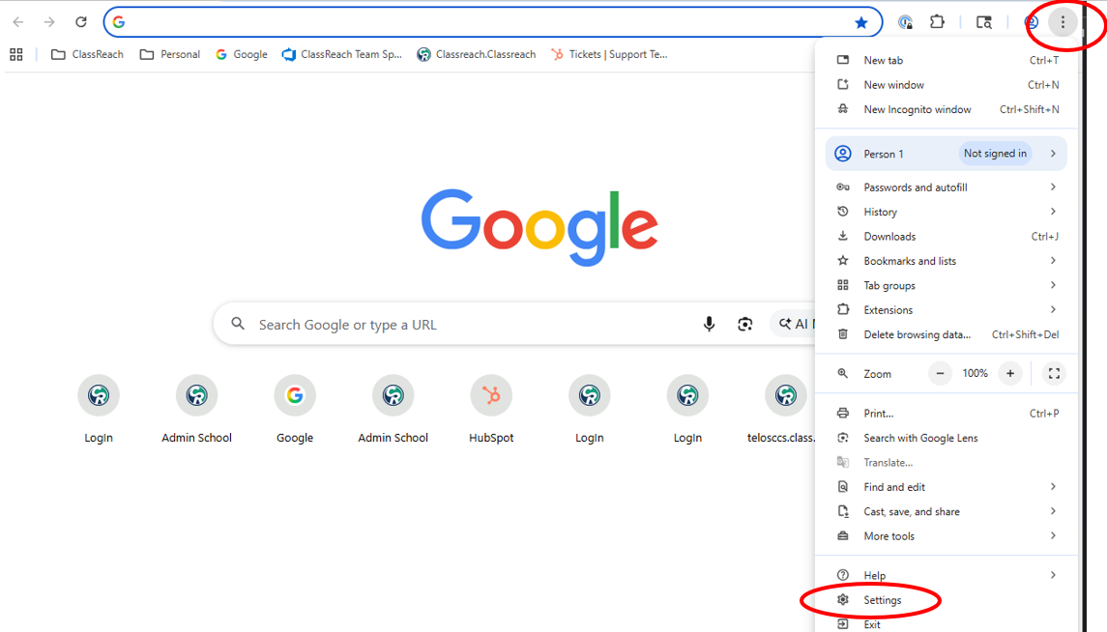Open the HubSpot shortcut icon

(x=490, y=395)
